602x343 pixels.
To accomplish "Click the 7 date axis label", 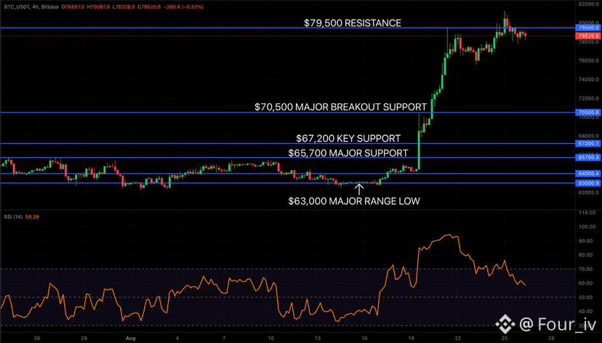I will (x=224, y=339).
